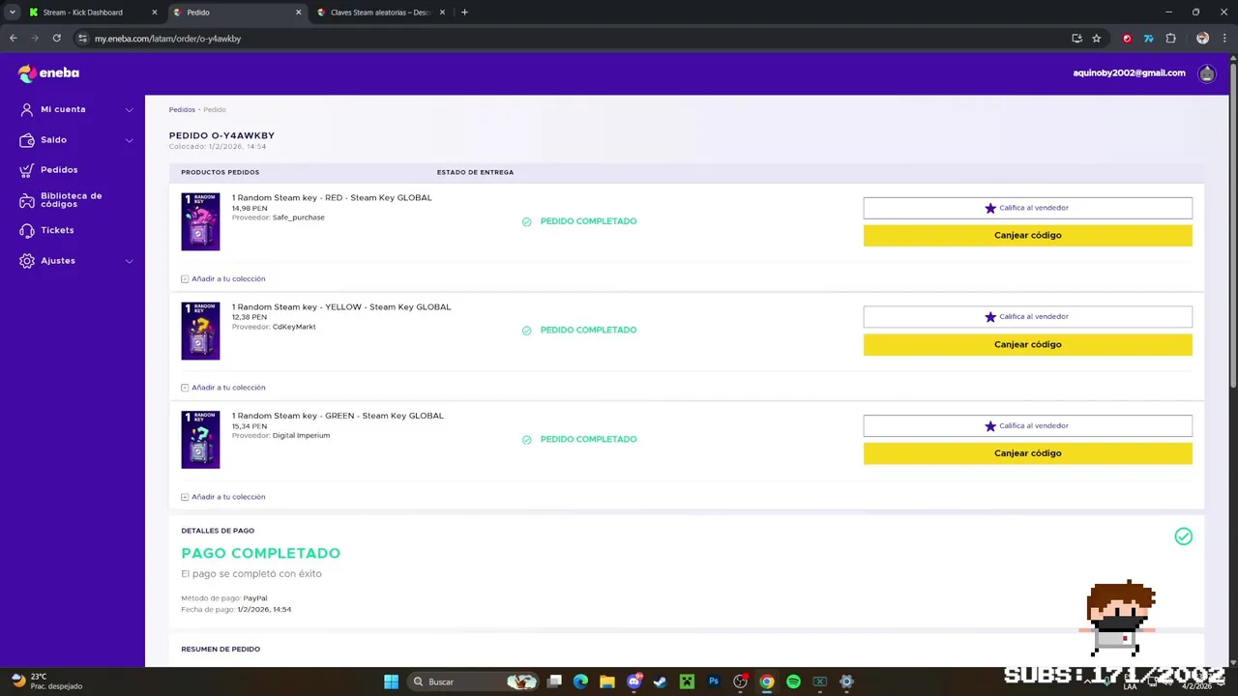Canjear código for YELLOW Steam key
Viewport: 1238px width, 696px height.
[x=1027, y=345]
